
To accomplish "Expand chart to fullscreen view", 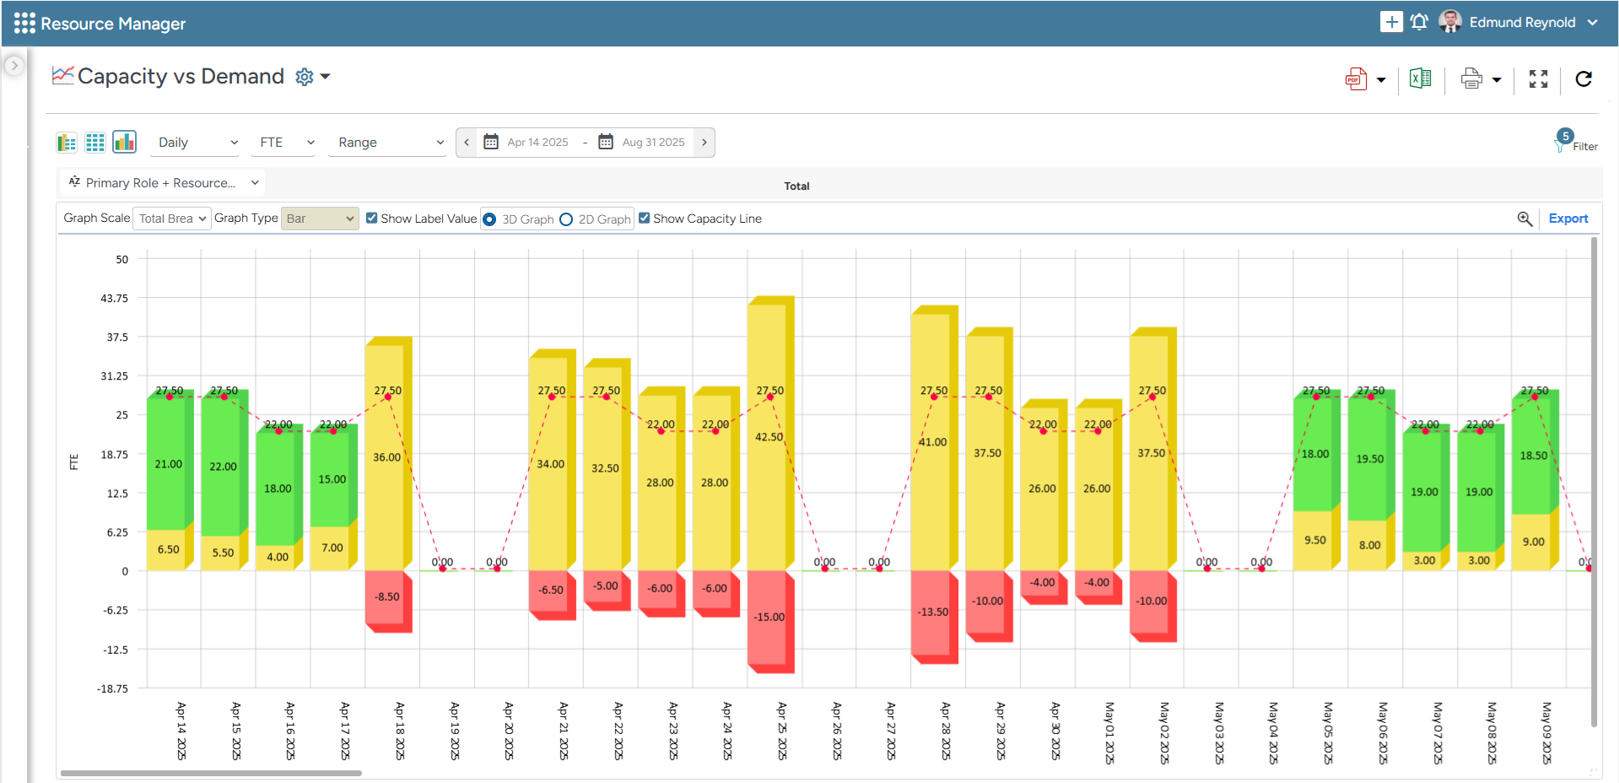I will pyautogui.click(x=1538, y=78).
